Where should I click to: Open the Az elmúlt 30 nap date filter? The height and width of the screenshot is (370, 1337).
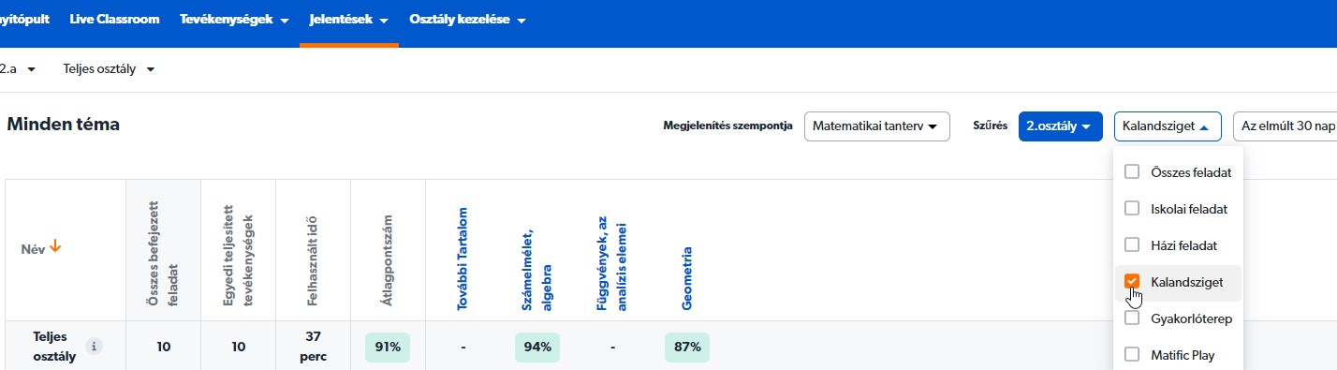1286,126
